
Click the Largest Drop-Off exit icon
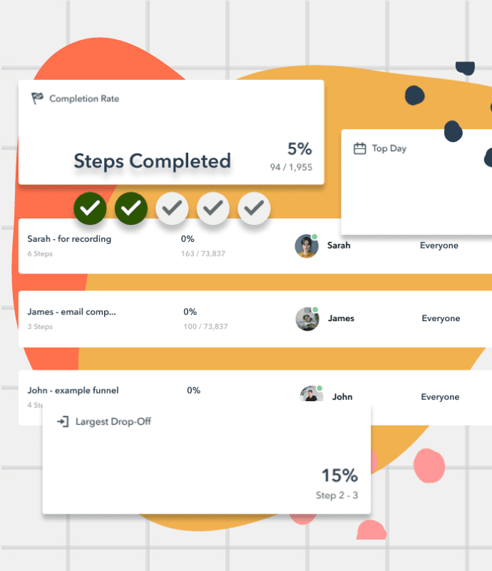63,422
